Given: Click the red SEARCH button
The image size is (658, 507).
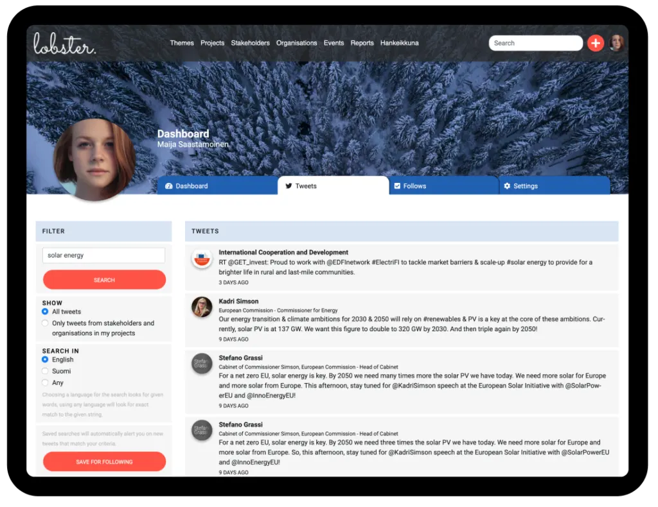Looking at the screenshot, I should coord(105,280).
